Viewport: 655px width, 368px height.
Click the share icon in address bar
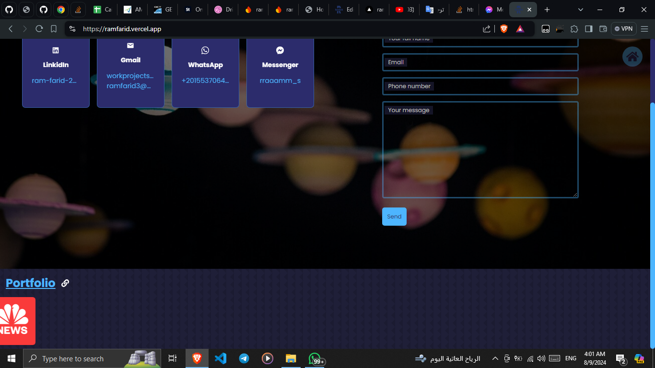click(x=487, y=29)
